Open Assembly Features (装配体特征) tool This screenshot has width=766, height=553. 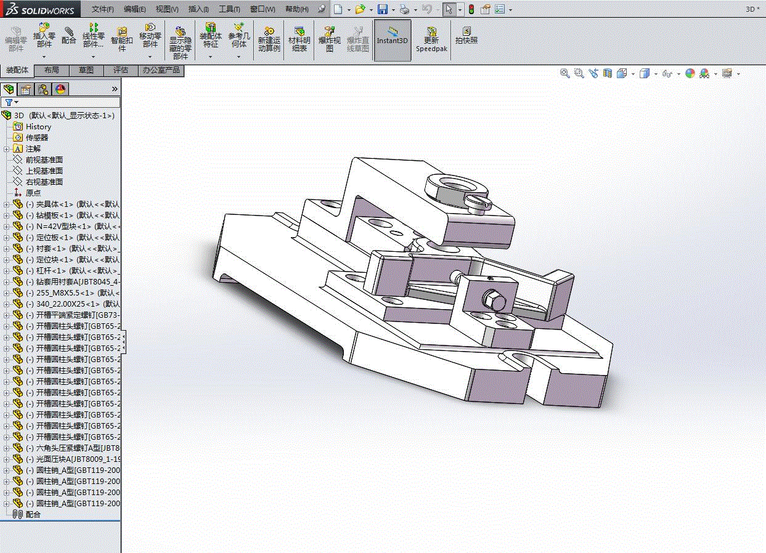click(211, 36)
